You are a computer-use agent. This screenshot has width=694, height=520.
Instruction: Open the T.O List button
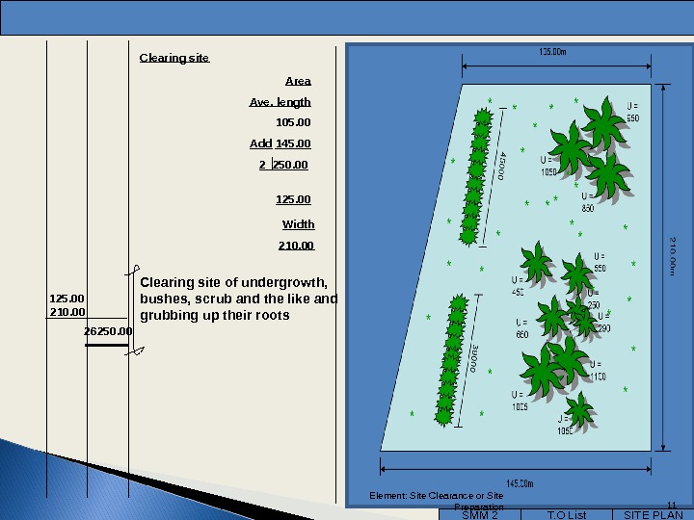tap(567, 514)
